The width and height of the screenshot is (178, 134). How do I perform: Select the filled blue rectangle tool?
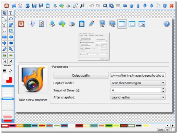(4, 37)
